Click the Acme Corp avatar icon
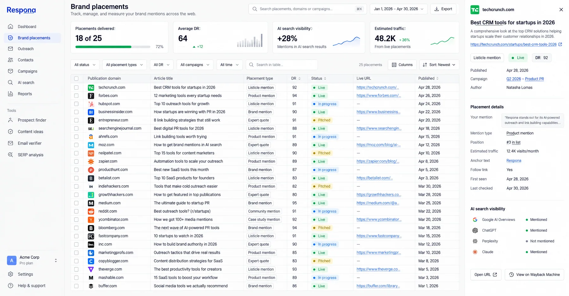569x296 pixels. (x=12, y=260)
